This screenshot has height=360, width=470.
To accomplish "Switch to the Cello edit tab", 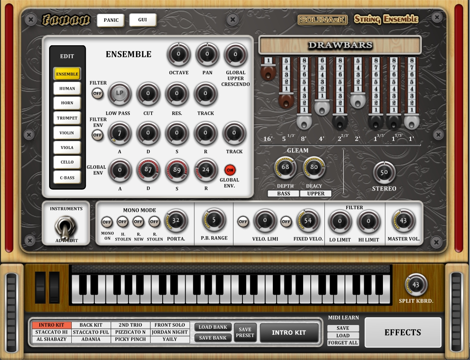I will 67,162.
